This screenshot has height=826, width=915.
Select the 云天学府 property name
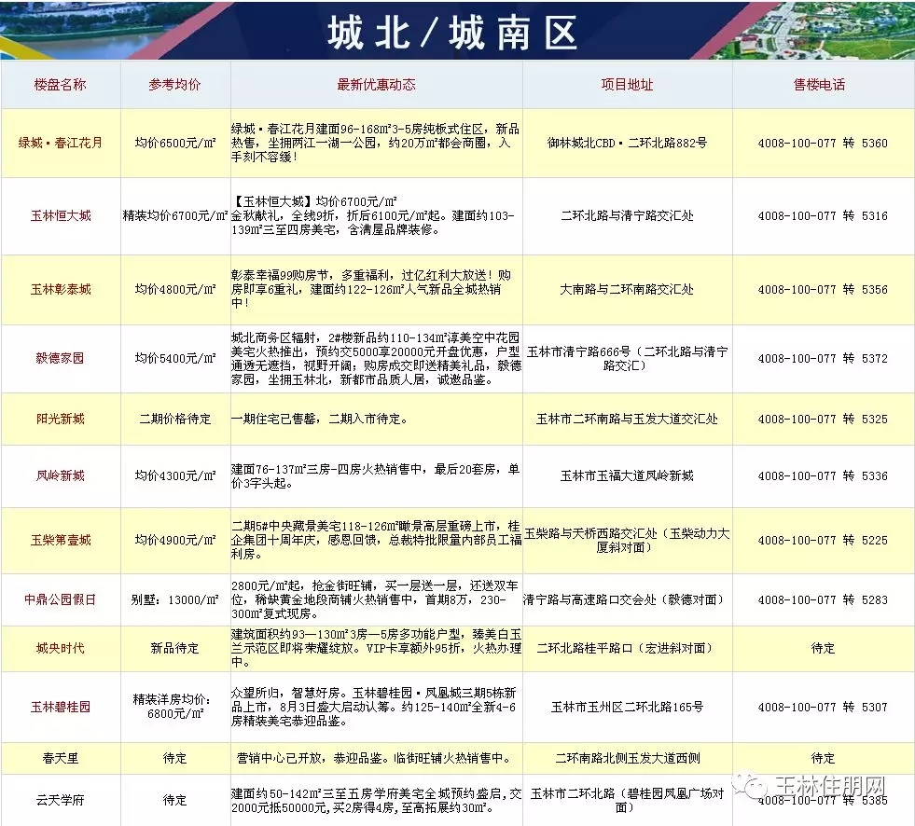60,800
